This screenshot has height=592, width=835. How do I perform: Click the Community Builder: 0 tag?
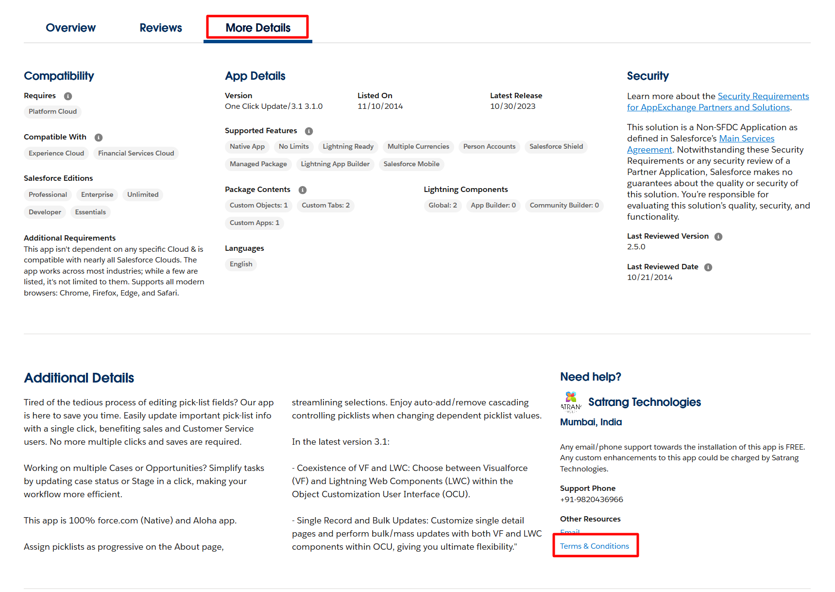tap(564, 205)
